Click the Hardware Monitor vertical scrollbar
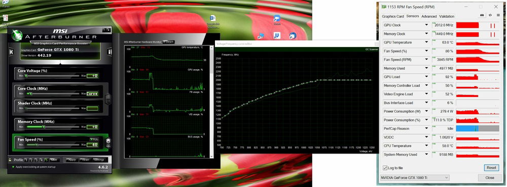This screenshot has height=187, width=507. click(x=212, y=102)
